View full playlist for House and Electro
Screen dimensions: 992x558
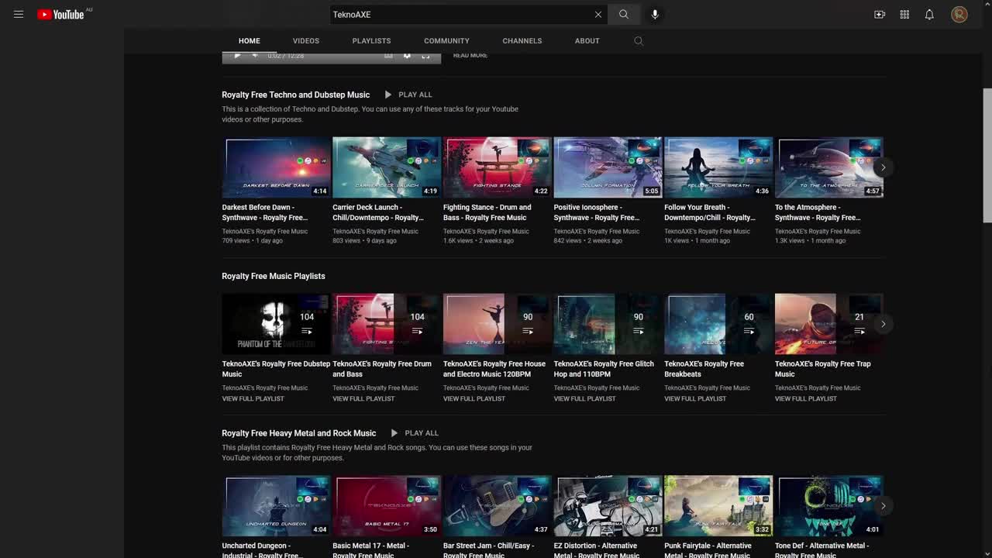pos(474,398)
